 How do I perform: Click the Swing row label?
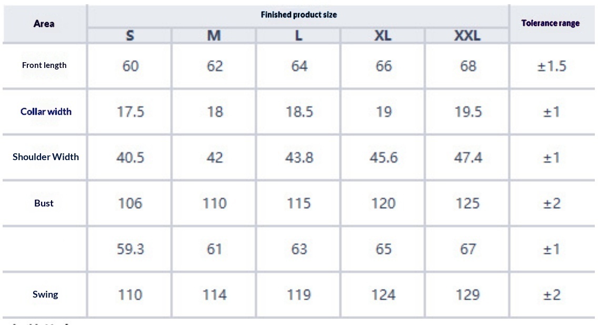point(45,294)
